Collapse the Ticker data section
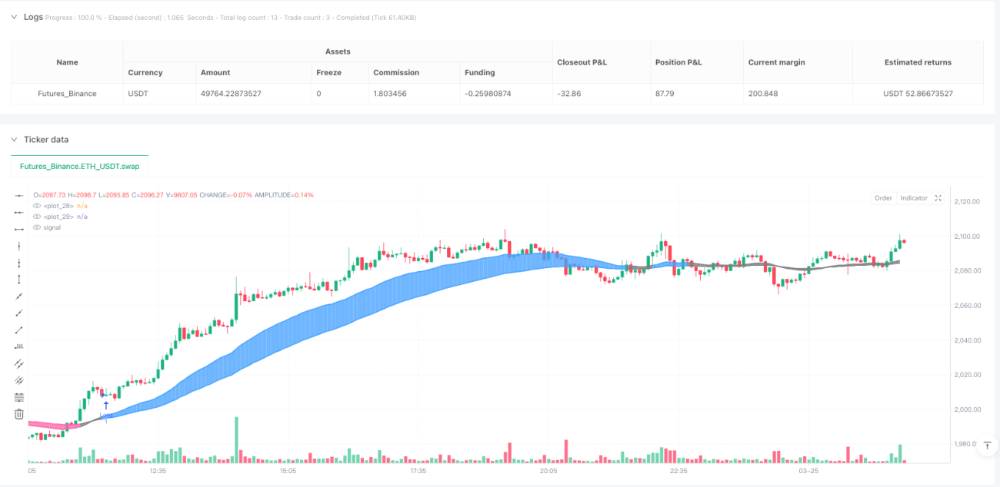Screen dimensions: 1000x487 point(14,139)
